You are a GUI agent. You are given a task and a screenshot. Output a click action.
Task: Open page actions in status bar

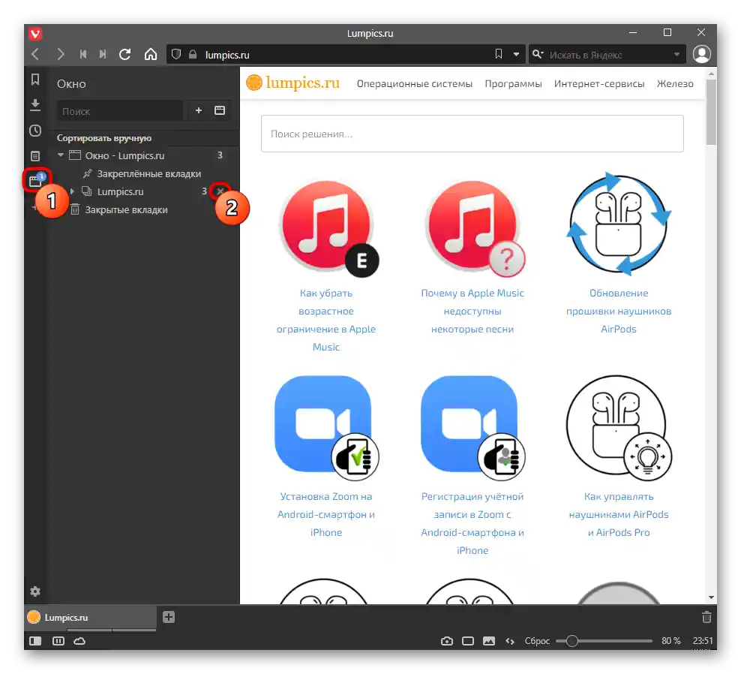click(510, 641)
